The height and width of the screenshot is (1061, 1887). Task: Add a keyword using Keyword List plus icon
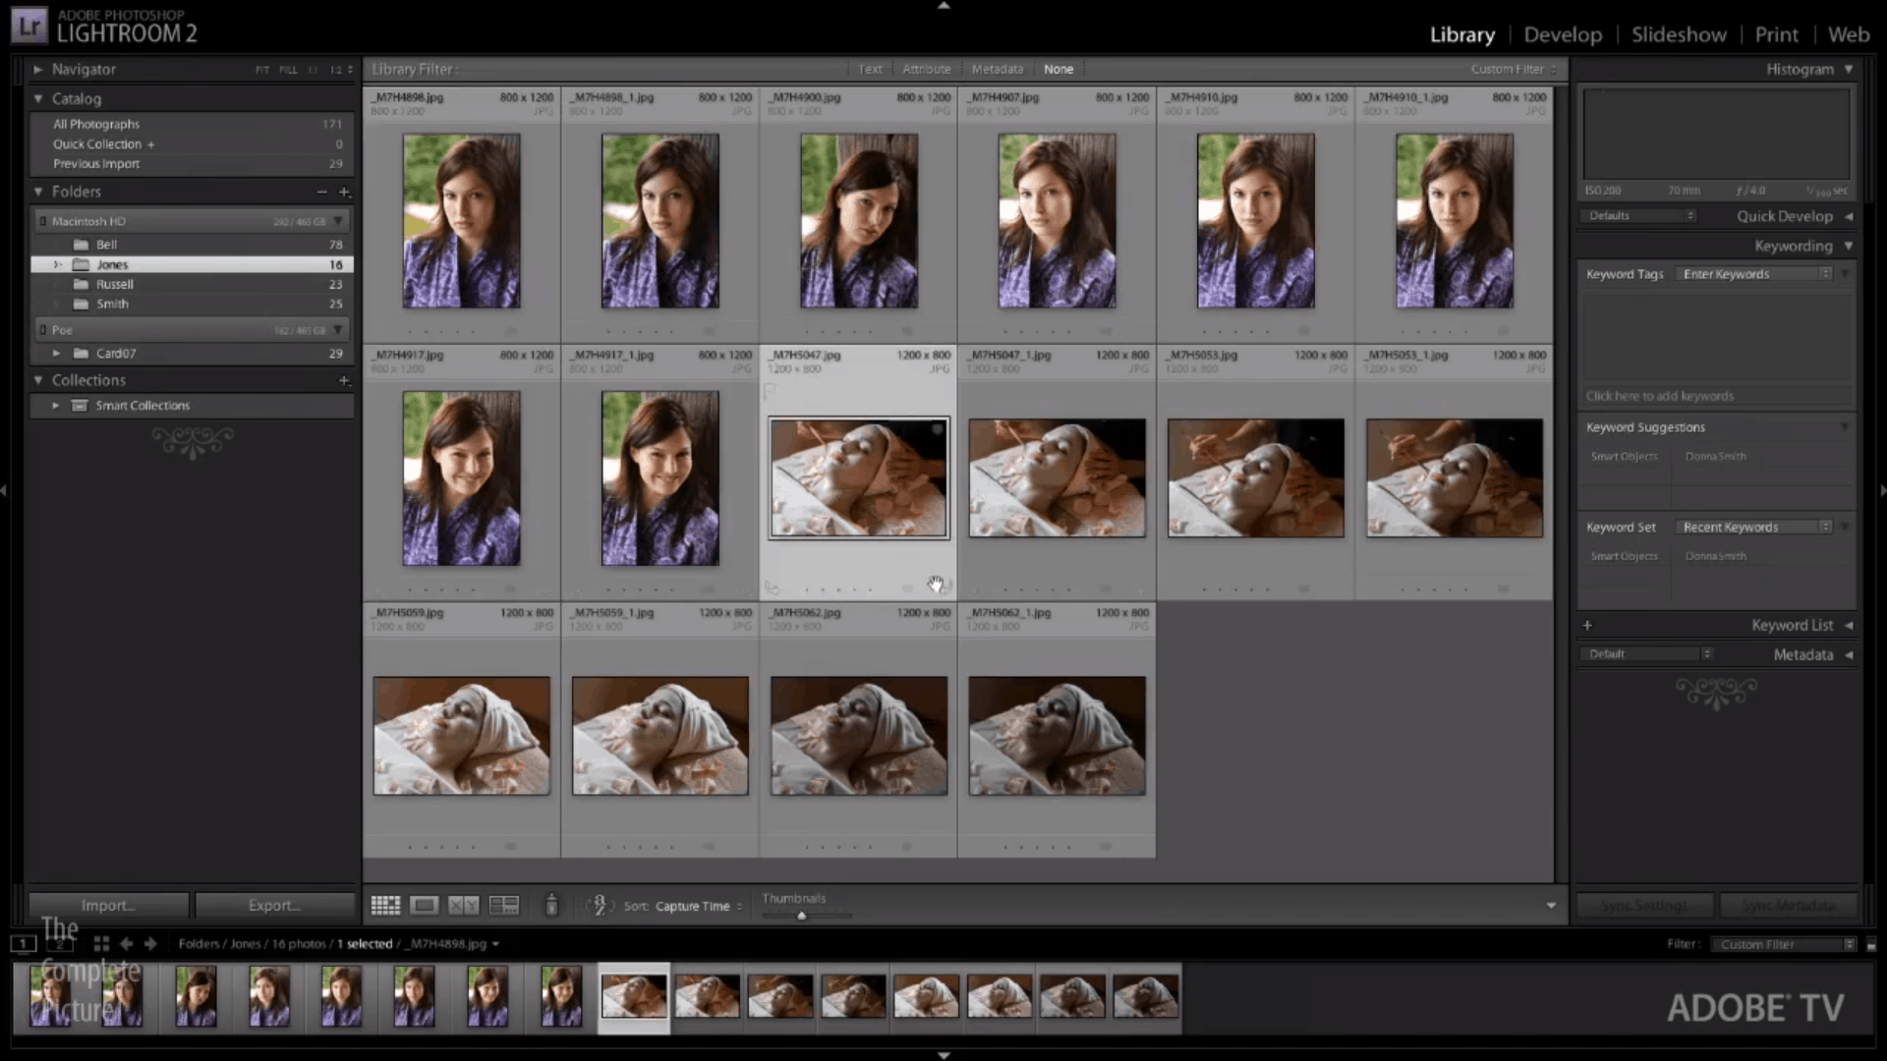1587,625
